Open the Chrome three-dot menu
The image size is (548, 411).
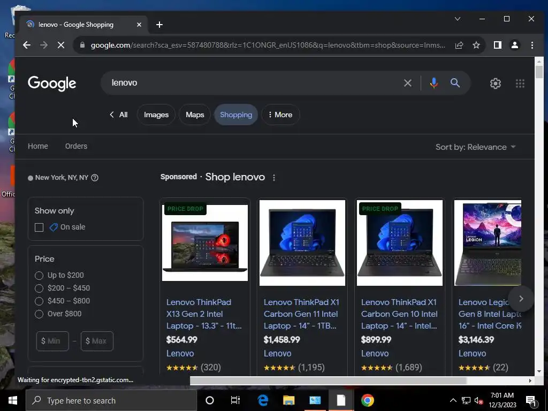pos(532,45)
